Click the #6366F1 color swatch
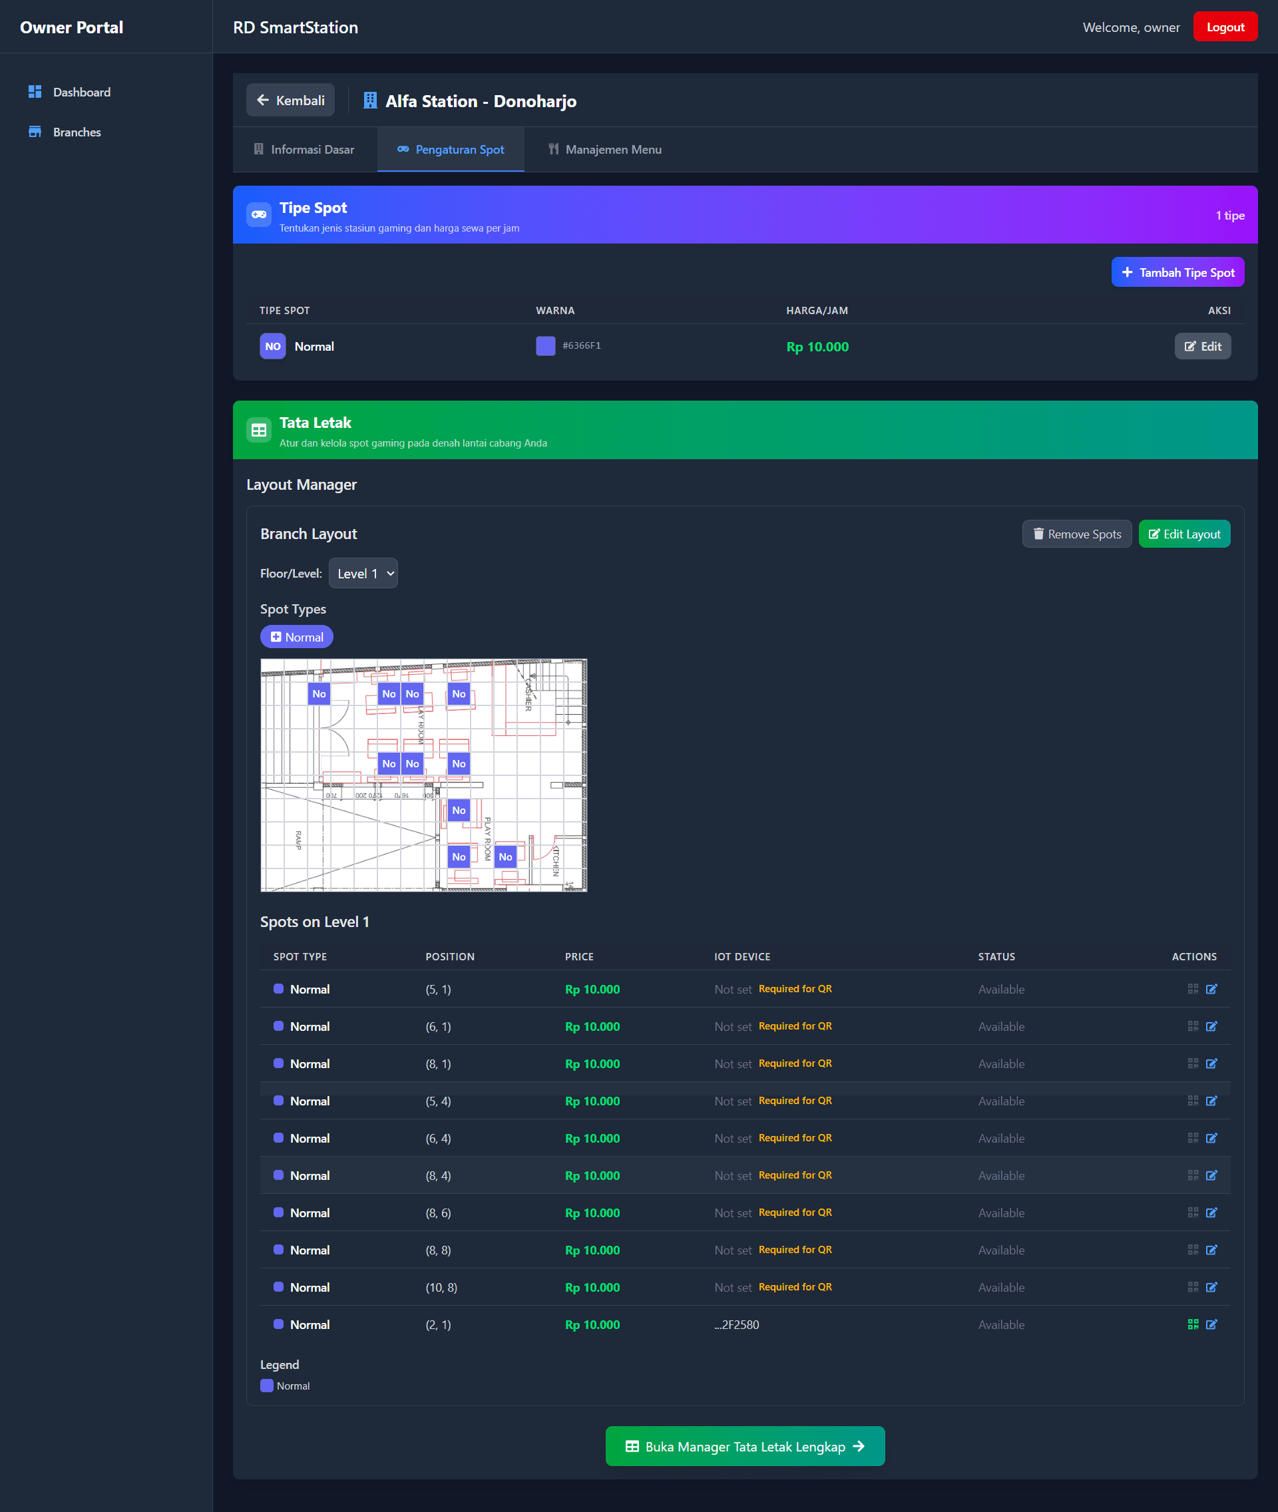The image size is (1278, 1512). pyautogui.click(x=545, y=345)
